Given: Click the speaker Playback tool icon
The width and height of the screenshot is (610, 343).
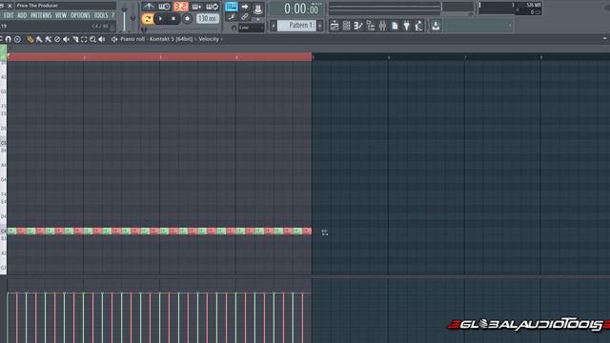Looking at the screenshot, I should pos(102,39).
